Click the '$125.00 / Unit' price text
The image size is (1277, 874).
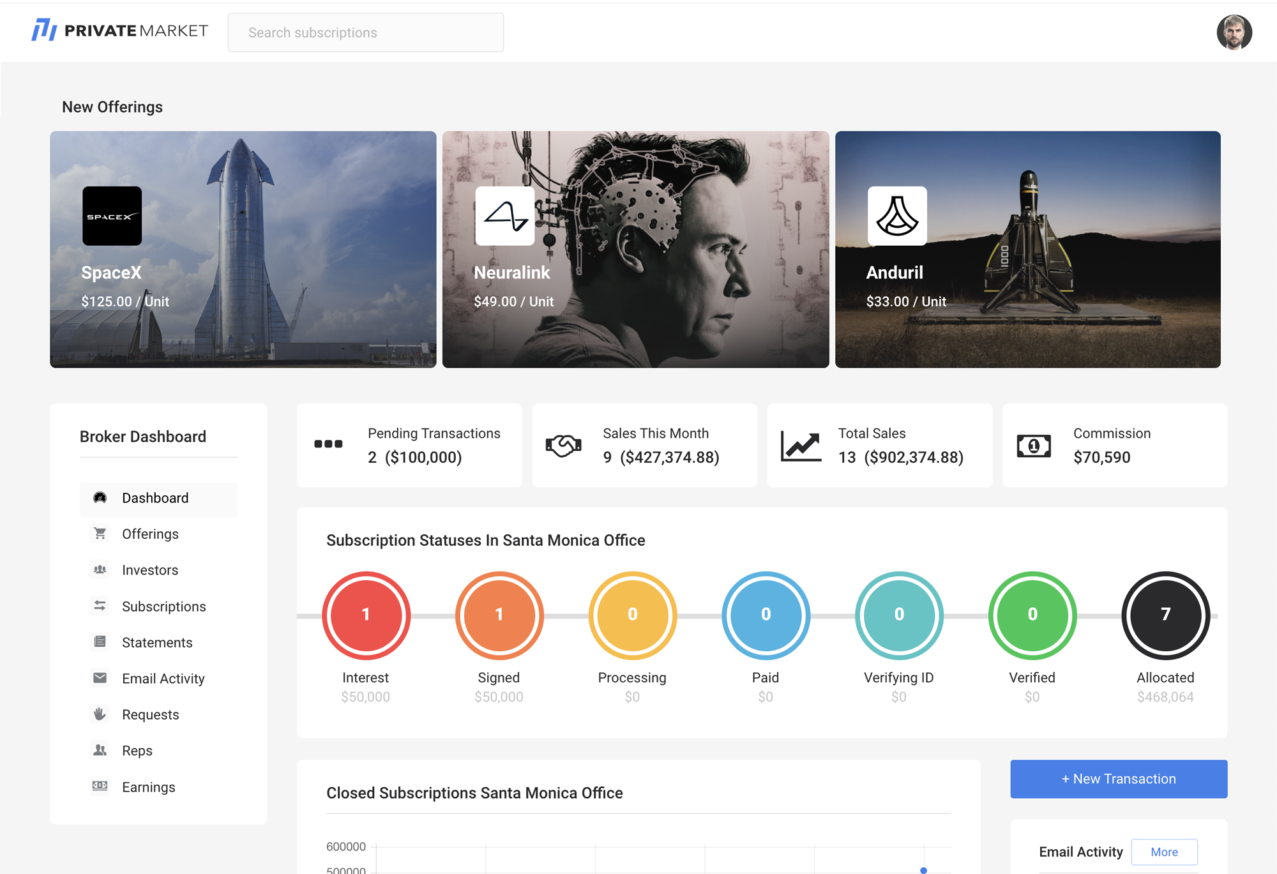125,301
